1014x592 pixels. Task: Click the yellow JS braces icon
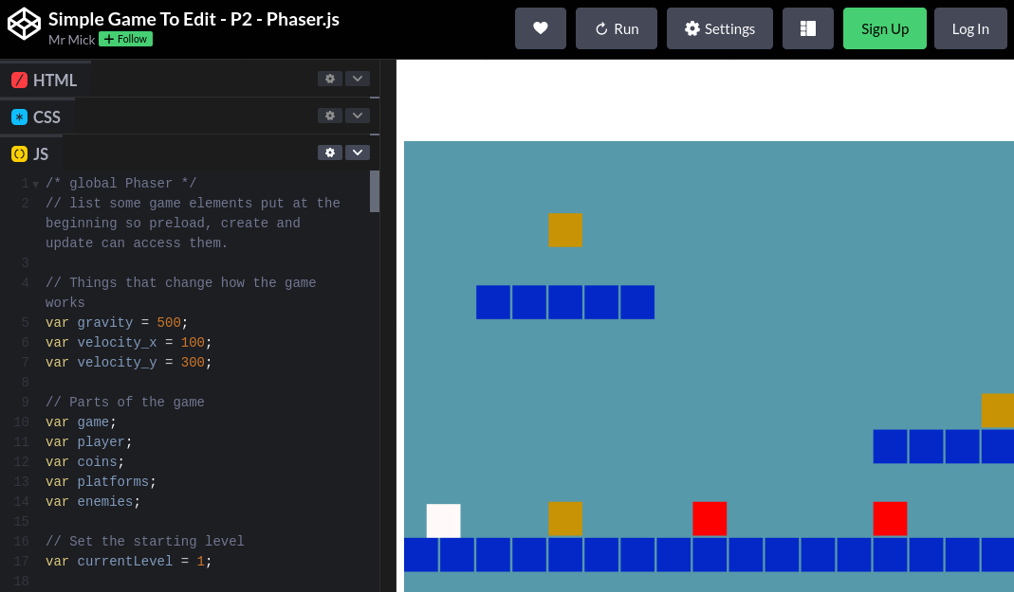click(19, 152)
